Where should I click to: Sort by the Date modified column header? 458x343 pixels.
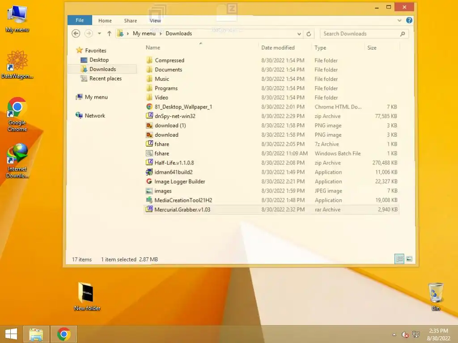pyautogui.click(x=285, y=47)
